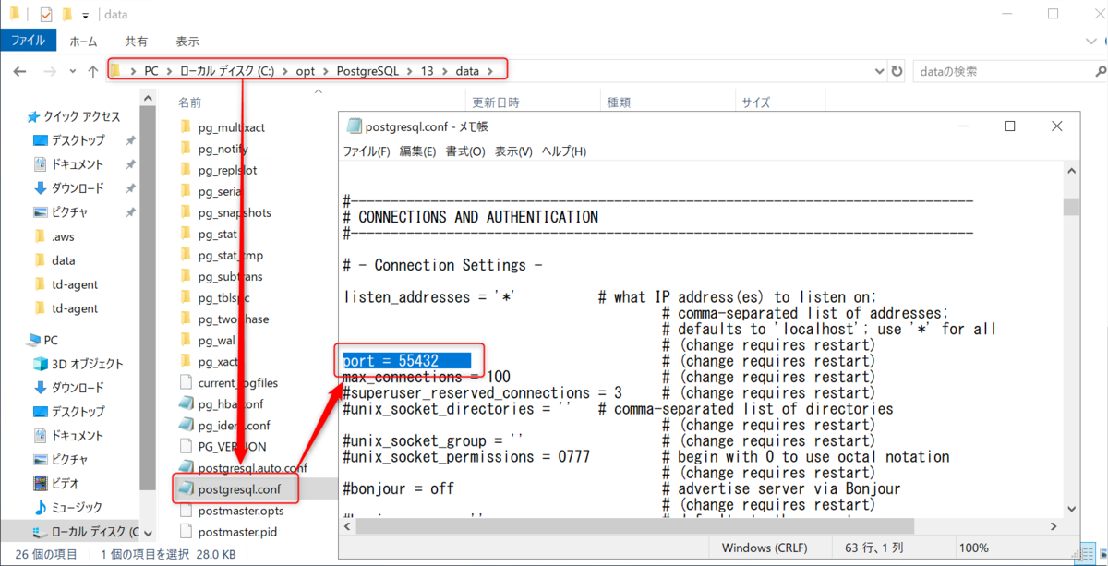
Task: Click the highlighted port = 55432 line
Action: point(406,360)
